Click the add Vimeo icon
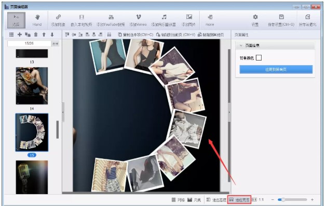327x206 pixels. 139,17
